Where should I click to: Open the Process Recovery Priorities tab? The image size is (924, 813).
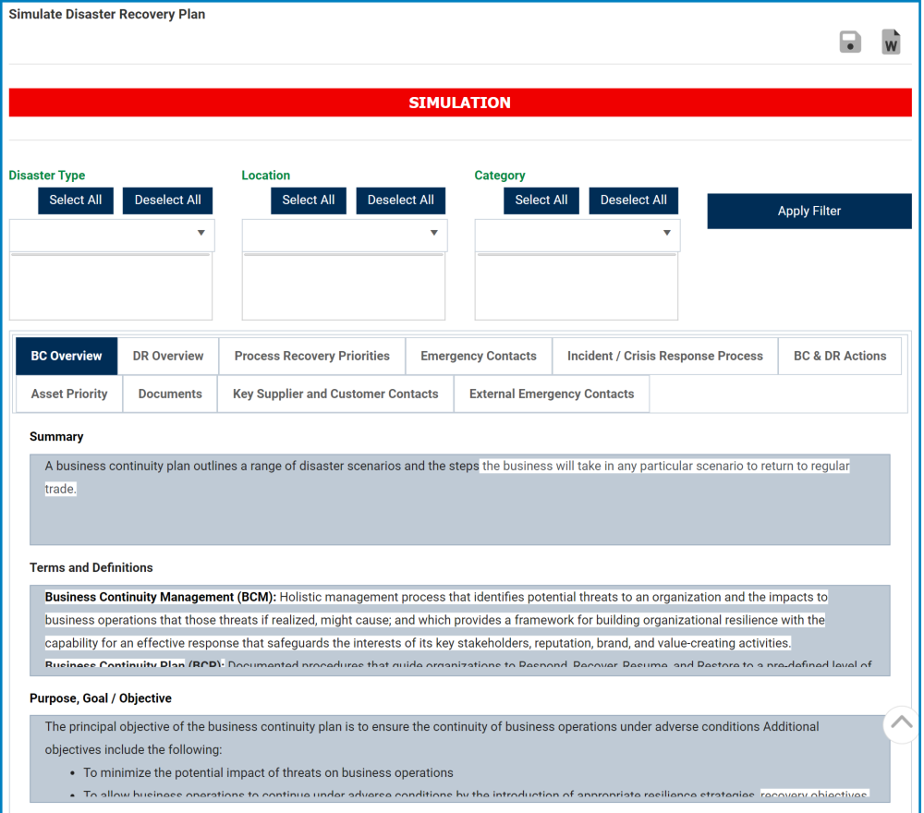coord(311,356)
